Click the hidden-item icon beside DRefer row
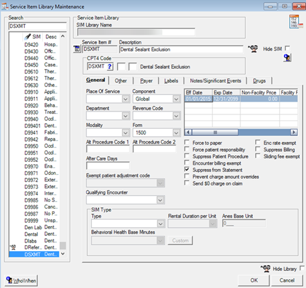Screen dimensions: 306x288 pos(13,248)
